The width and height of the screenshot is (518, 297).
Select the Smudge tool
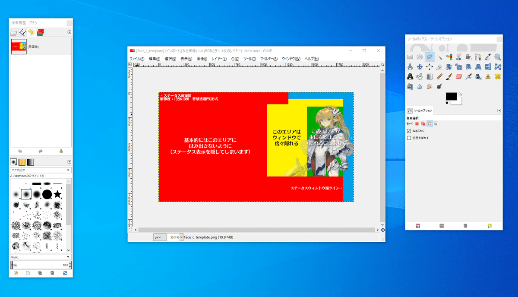point(430,86)
